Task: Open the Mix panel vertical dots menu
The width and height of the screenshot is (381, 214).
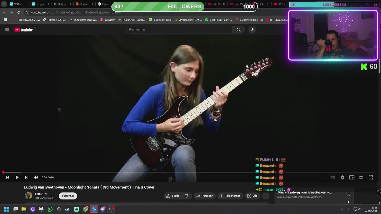Action: pyautogui.click(x=348, y=203)
